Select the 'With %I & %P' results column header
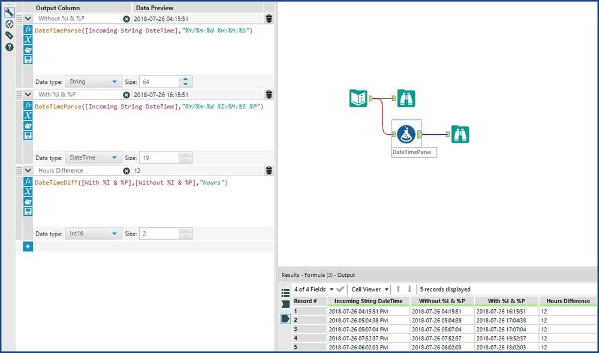The height and width of the screenshot is (353, 599). tap(507, 301)
